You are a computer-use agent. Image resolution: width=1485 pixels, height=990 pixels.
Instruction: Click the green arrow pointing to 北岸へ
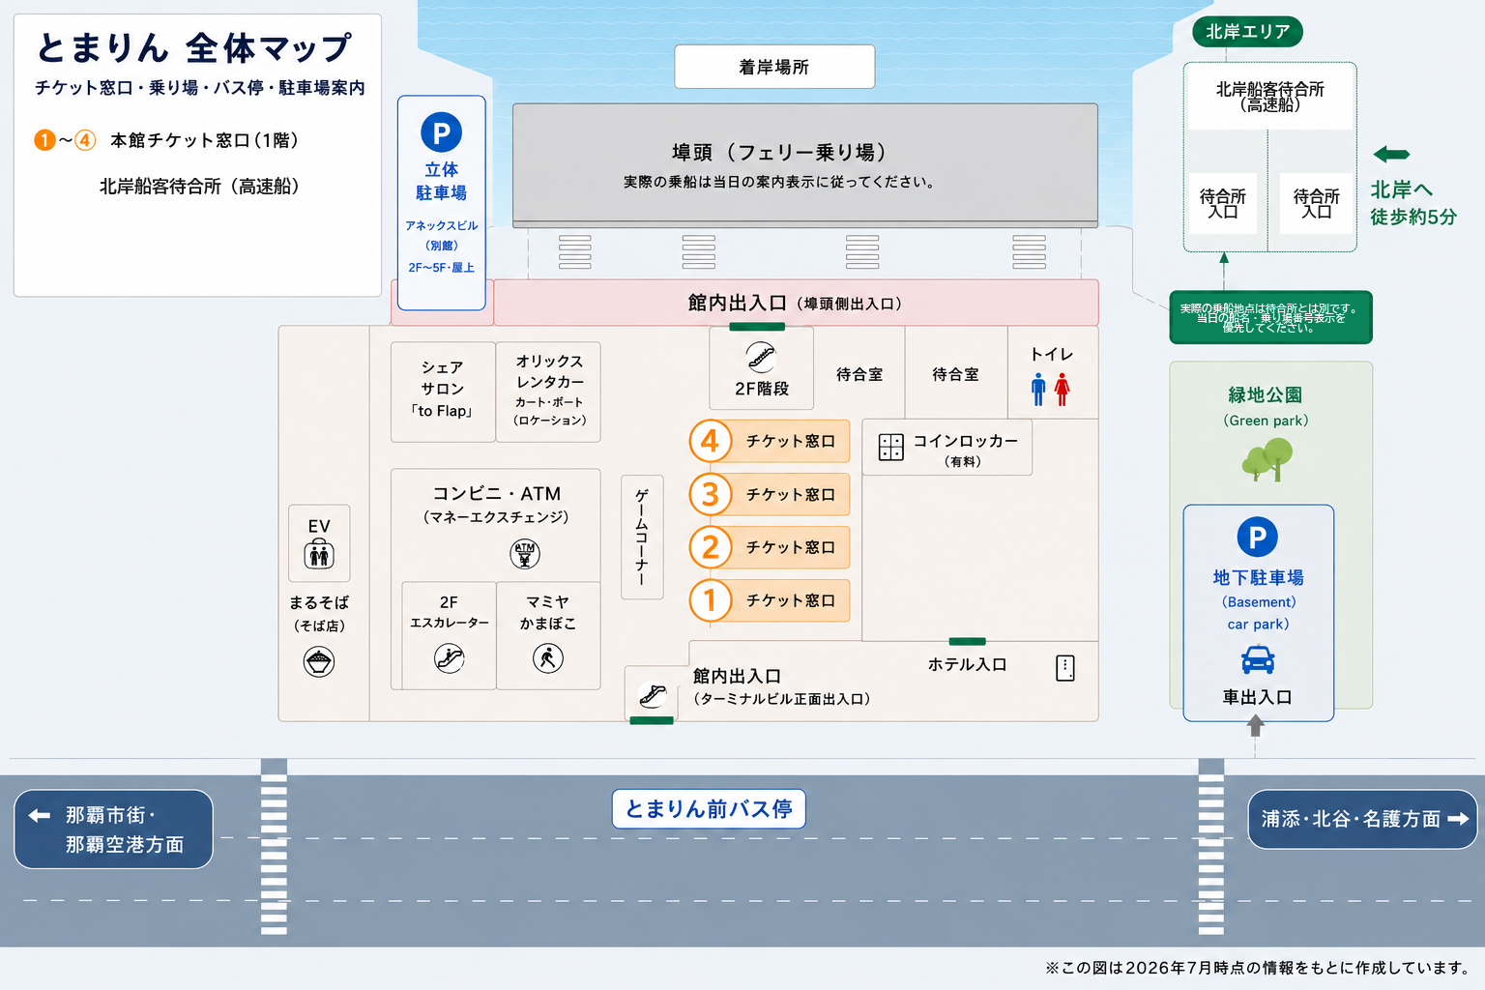click(1391, 154)
